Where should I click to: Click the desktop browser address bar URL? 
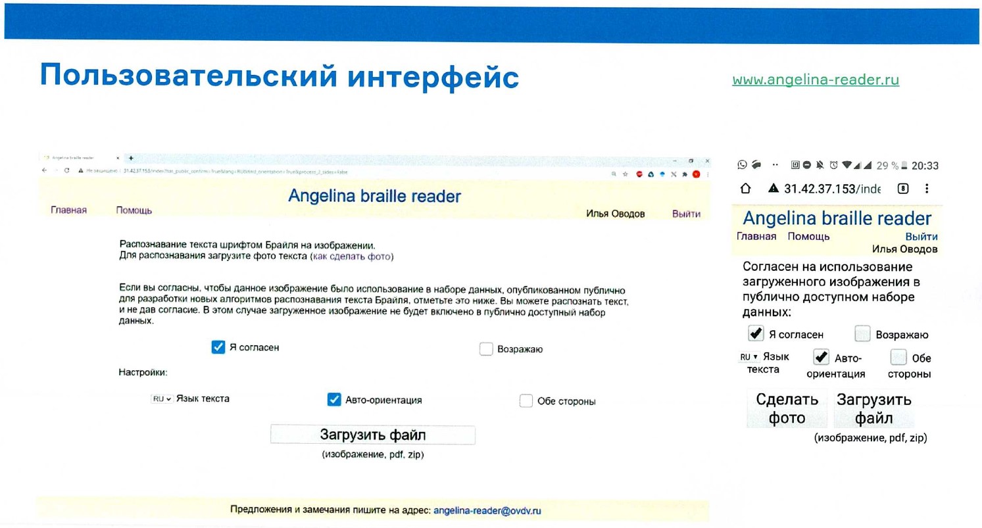[x=230, y=172]
